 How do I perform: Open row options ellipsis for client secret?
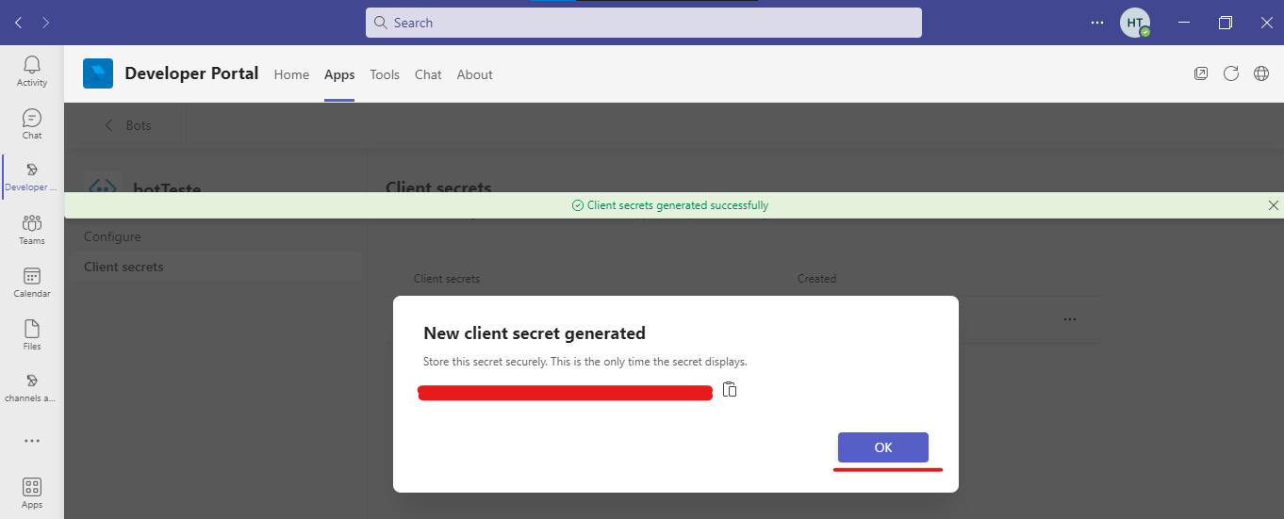tap(1069, 319)
